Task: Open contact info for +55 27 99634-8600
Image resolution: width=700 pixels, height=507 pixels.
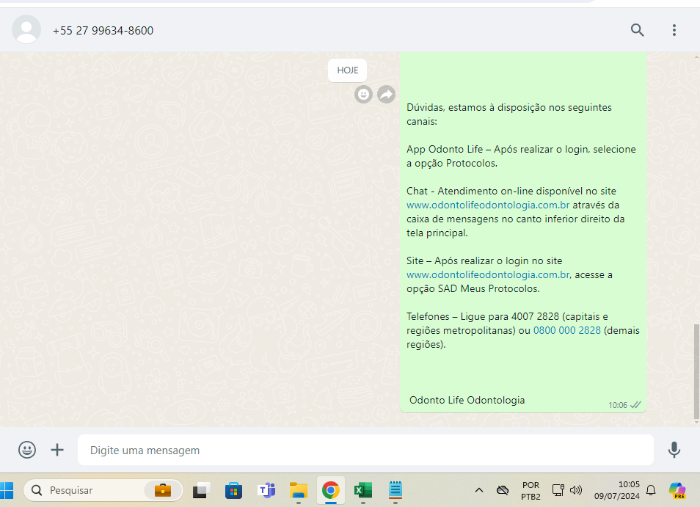Action: pos(103,30)
